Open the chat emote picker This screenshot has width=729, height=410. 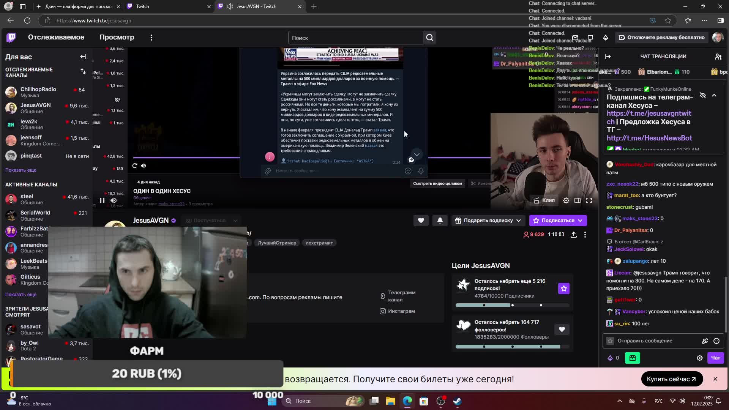[x=716, y=341]
